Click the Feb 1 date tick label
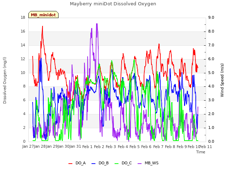227x170 pixels. [x=87, y=147]
